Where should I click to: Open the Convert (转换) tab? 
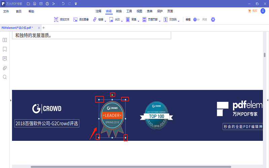pos(119,11)
